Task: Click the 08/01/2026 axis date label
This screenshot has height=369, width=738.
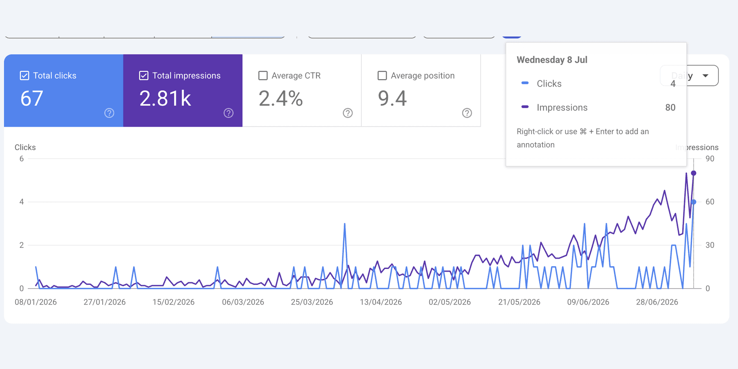Action: click(36, 302)
